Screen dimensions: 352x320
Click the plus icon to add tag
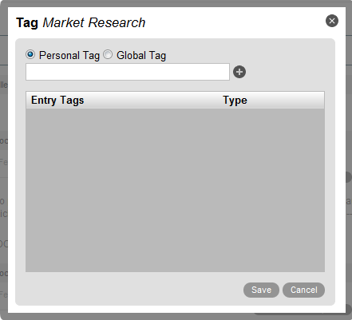239,72
